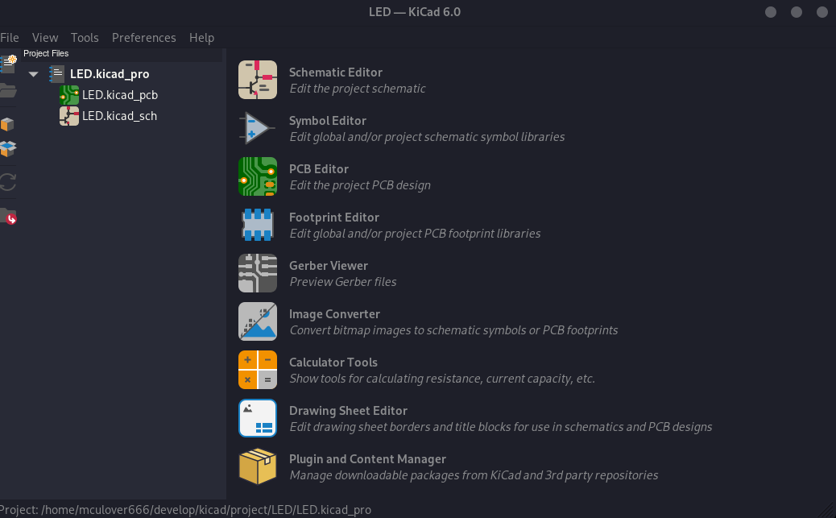836x518 pixels.
Task: Click the Drawing Sheet Editor title text
Action: pyautogui.click(x=348, y=411)
